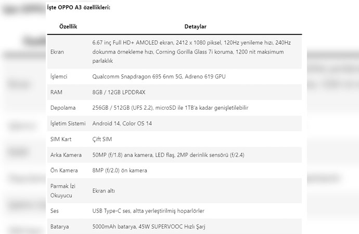
Task: Select the SIM Kart row label
Action: pos(61,139)
